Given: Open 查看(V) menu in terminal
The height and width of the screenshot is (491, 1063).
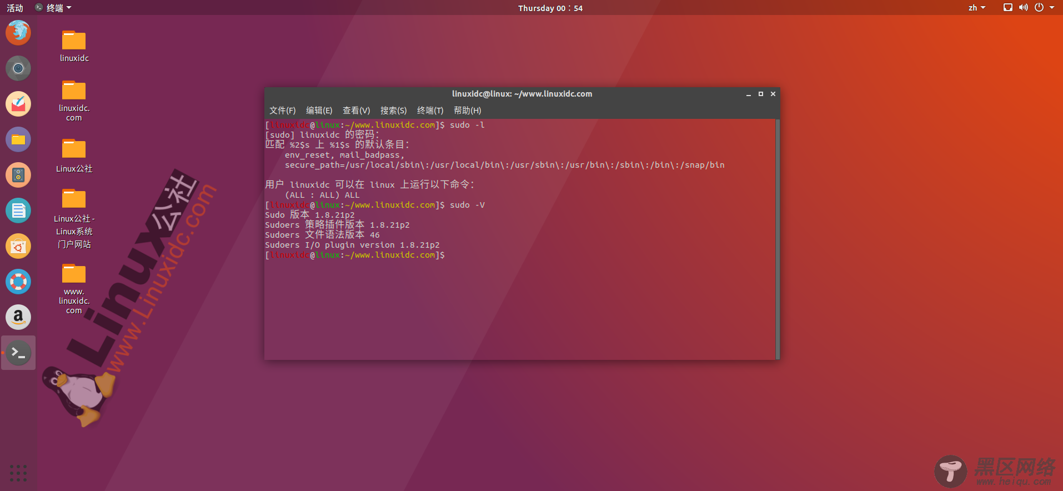Looking at the screenshot, I should pyautogui.click(x=357, y=111).
